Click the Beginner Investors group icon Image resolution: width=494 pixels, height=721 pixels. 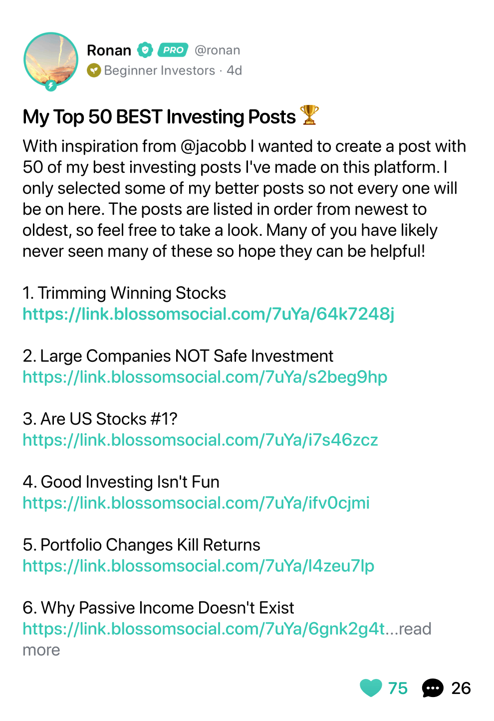click(94, 70)
